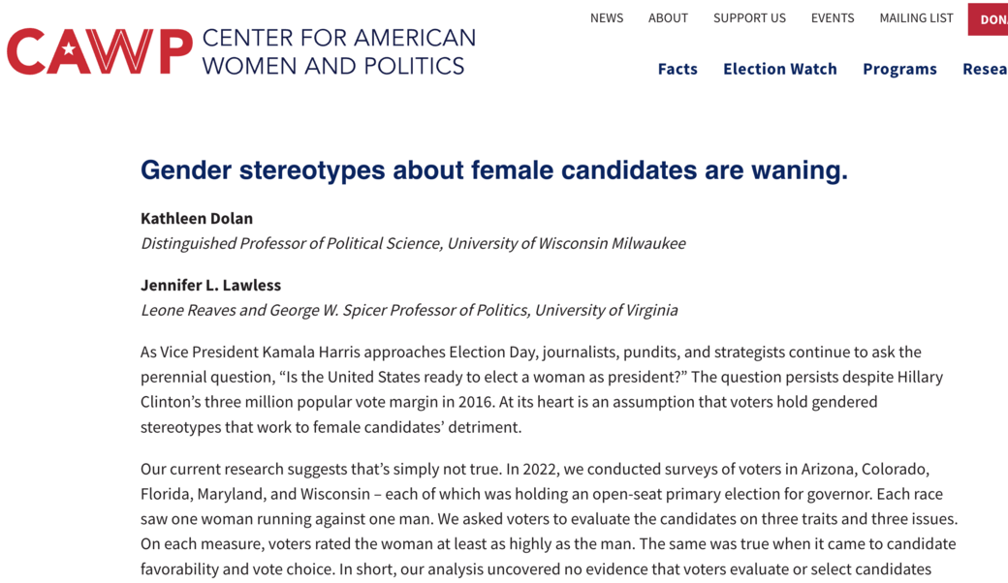Click the paragraph starting "Our current research suggests"
This screenshot has width=1008, height=583.
[548, 519]
